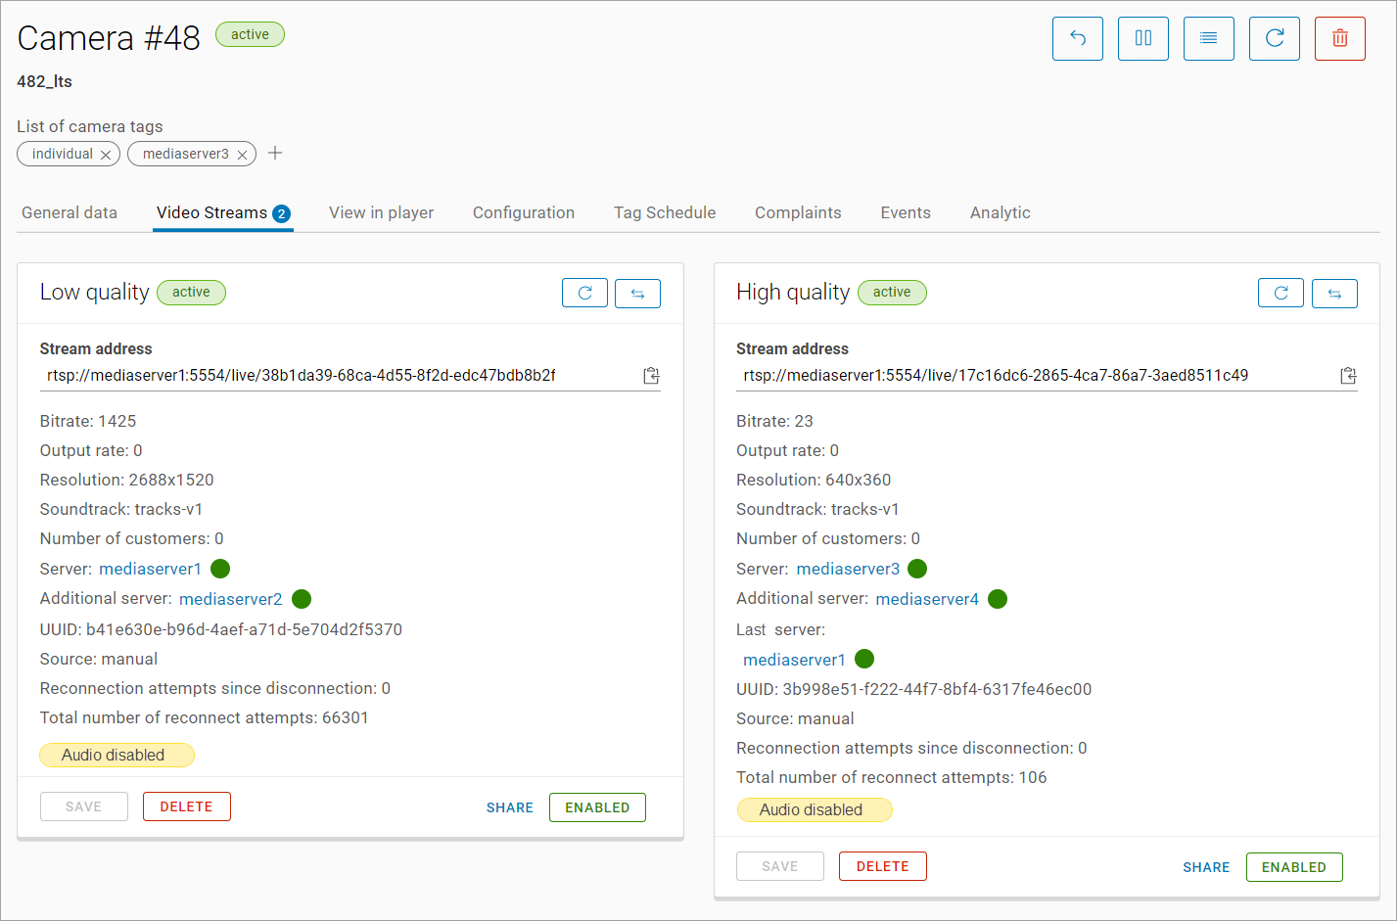1397x921 pixels.
Task: Click the red trash delete camera icon
Action: click(x=1339, y=39)
